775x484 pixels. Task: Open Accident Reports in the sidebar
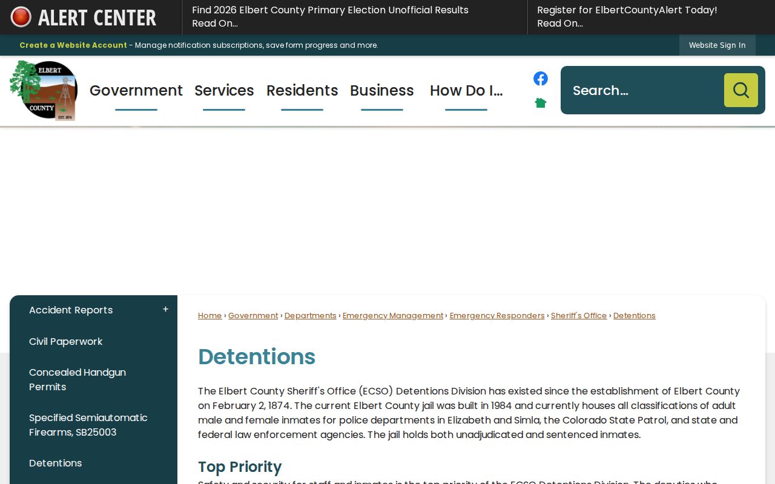pyautogui.click(x=71, y=310)
